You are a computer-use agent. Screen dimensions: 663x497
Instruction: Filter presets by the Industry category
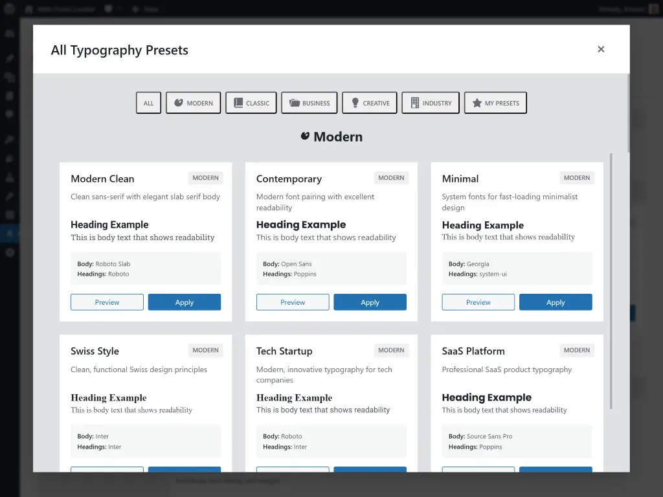pos(430,102)
